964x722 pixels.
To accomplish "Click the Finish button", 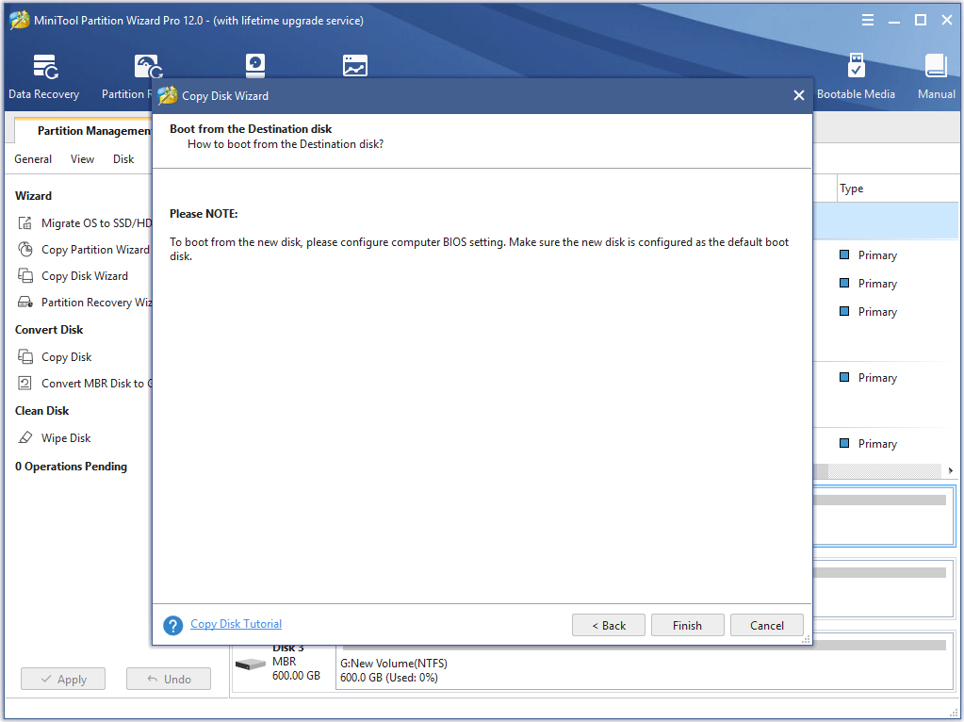I will point(687,625).
